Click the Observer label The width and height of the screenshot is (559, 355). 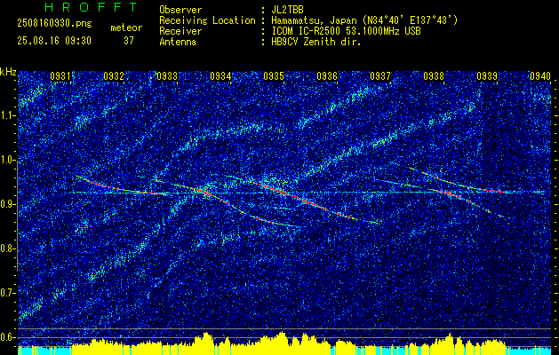[x=180, y=10]
